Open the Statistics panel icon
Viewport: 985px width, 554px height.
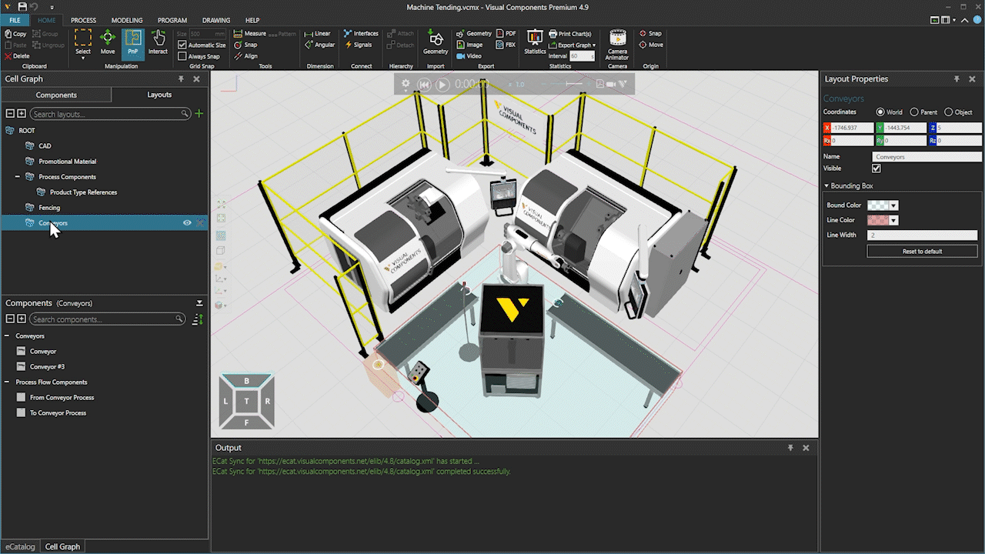point(535,42)
